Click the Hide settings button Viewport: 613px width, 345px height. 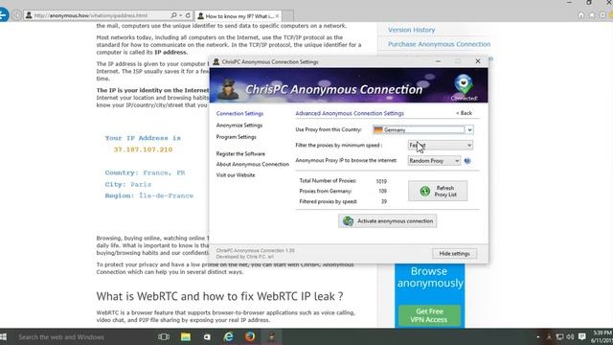454,253
